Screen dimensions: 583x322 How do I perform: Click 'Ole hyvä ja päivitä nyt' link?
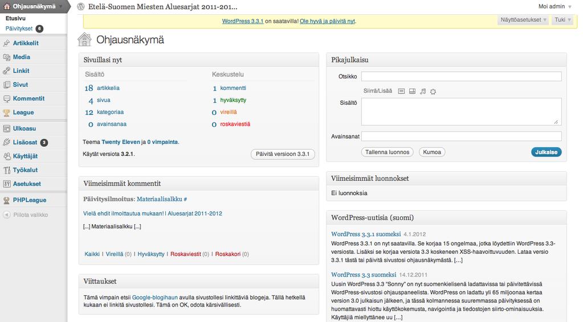pyautogui.click(x=327, y=21)
